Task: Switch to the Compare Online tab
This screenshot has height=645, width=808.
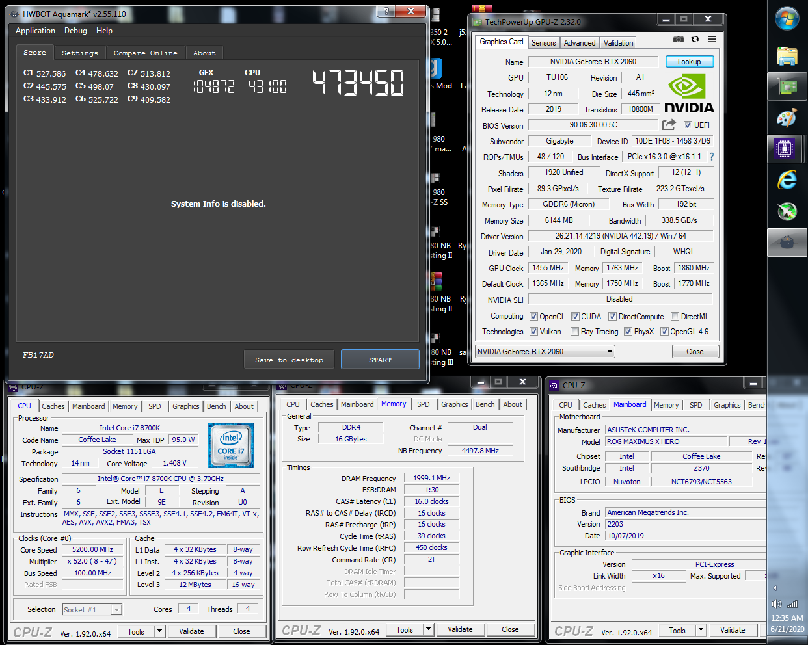Action: [145, 53]
